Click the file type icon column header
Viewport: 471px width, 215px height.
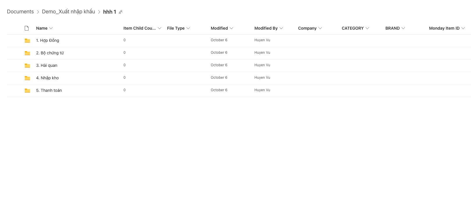[26, 28]
